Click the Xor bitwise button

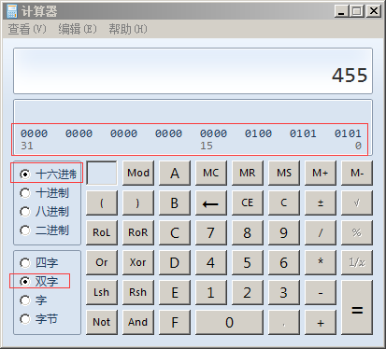[138, 262]
